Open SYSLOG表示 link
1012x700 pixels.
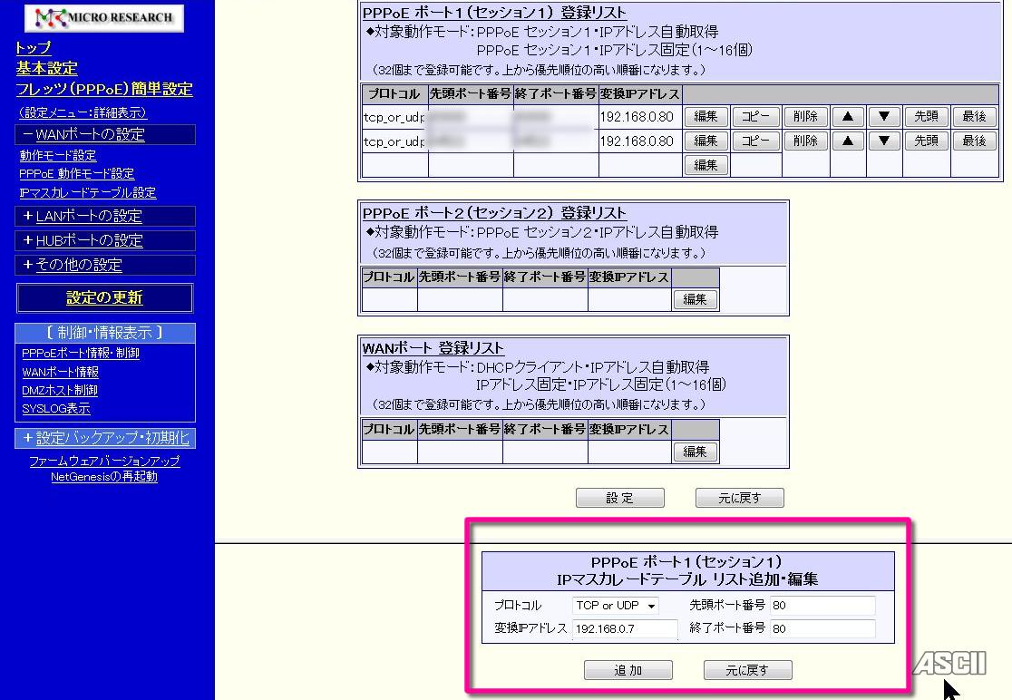[x=56, y=408]
